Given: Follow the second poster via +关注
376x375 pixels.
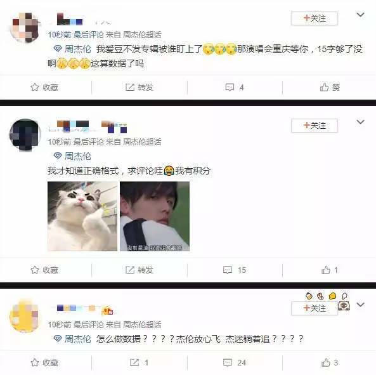Looking at the screenshot, I should pos(314,126).
